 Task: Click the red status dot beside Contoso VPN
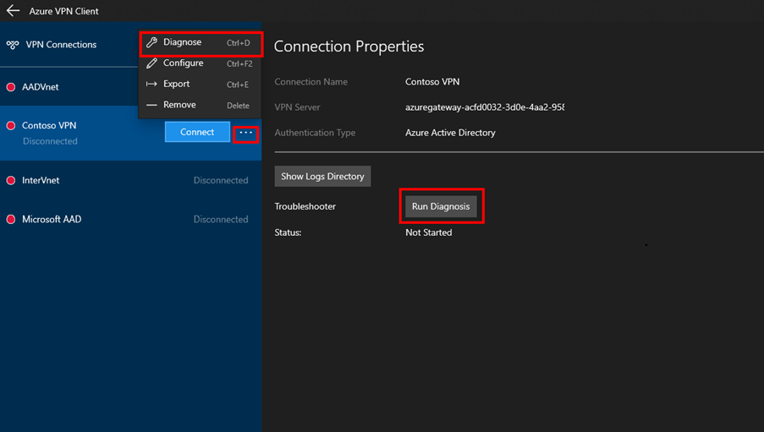coord(11,126)
